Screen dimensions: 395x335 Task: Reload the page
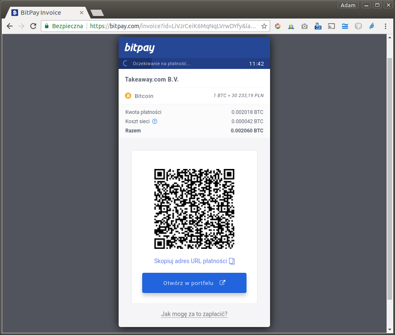[x=33, y=26]
